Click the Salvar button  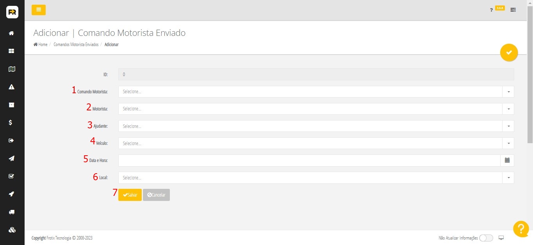click(130, 195)
